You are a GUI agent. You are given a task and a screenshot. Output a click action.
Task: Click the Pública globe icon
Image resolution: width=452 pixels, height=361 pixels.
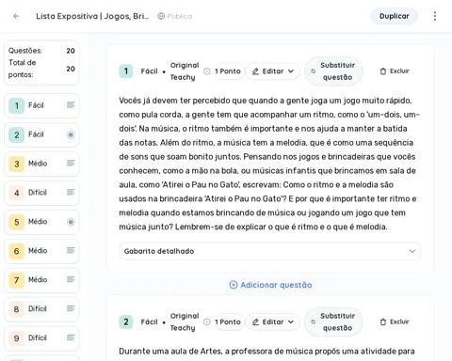pyautogui.click(x=161, y=16)
